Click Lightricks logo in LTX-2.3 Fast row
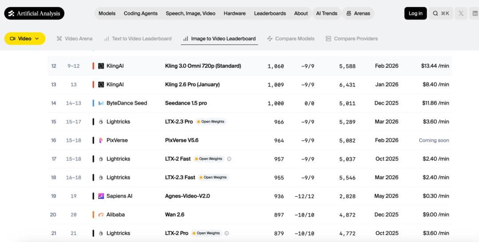The image size is (479, 242). click(x=101, y=178)
